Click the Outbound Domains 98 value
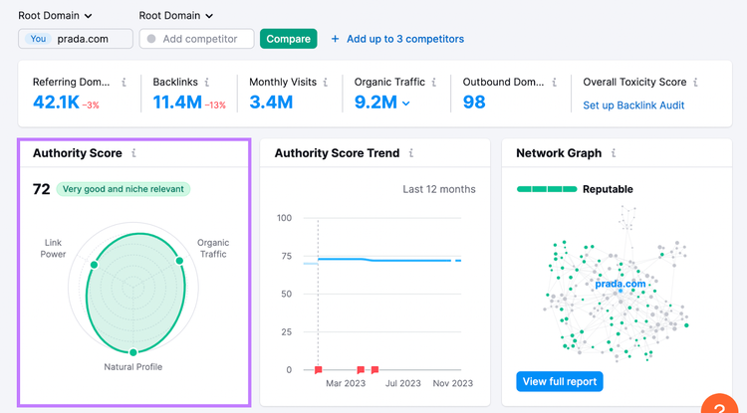747x413 pixels. 474,103
